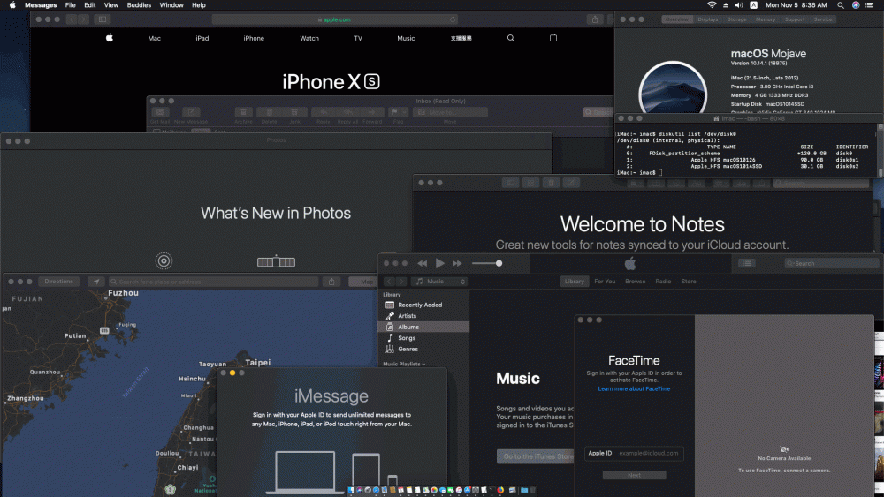
Task: Click the Finder icon in the Dock
Action: 351,490
